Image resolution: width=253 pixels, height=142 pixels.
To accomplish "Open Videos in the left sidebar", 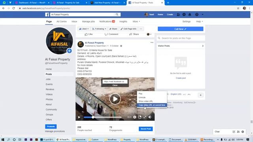I will pyautogui.click(x=49, y=94).
